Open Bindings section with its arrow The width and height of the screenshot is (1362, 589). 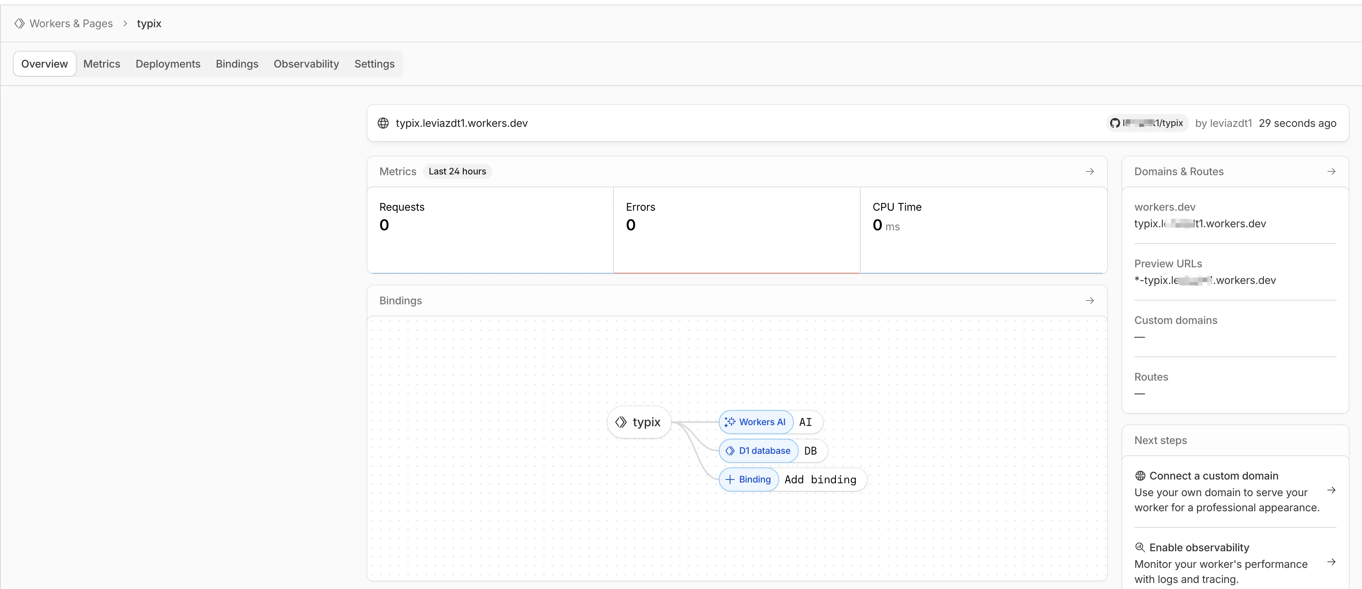pyautogui.click(x=1090, y=300)
